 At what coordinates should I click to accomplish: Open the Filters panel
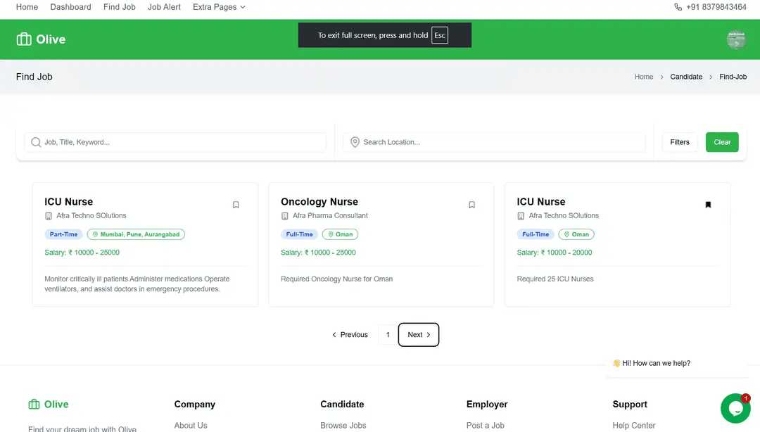(x=679, y=142)
